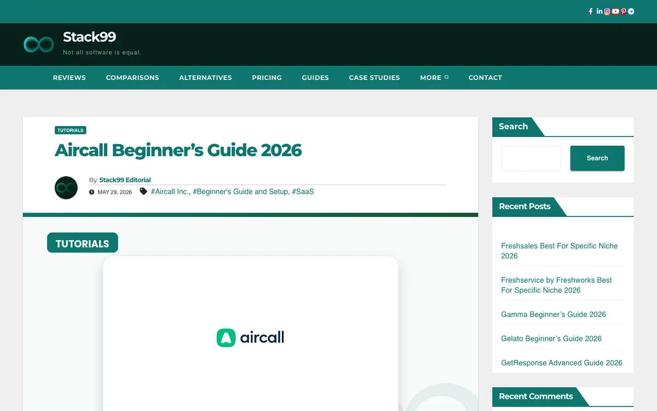
Task: Click the Stack99 site title
Action: (x=89, y=37)
